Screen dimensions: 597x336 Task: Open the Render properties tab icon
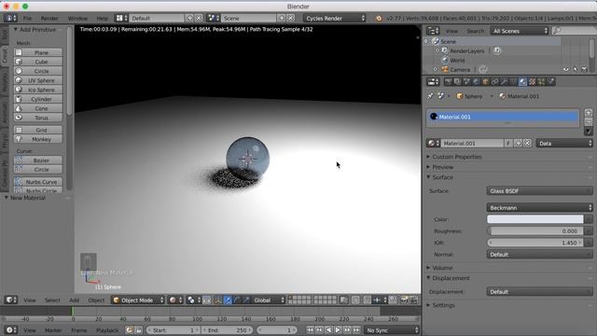(x=448, y=81)
